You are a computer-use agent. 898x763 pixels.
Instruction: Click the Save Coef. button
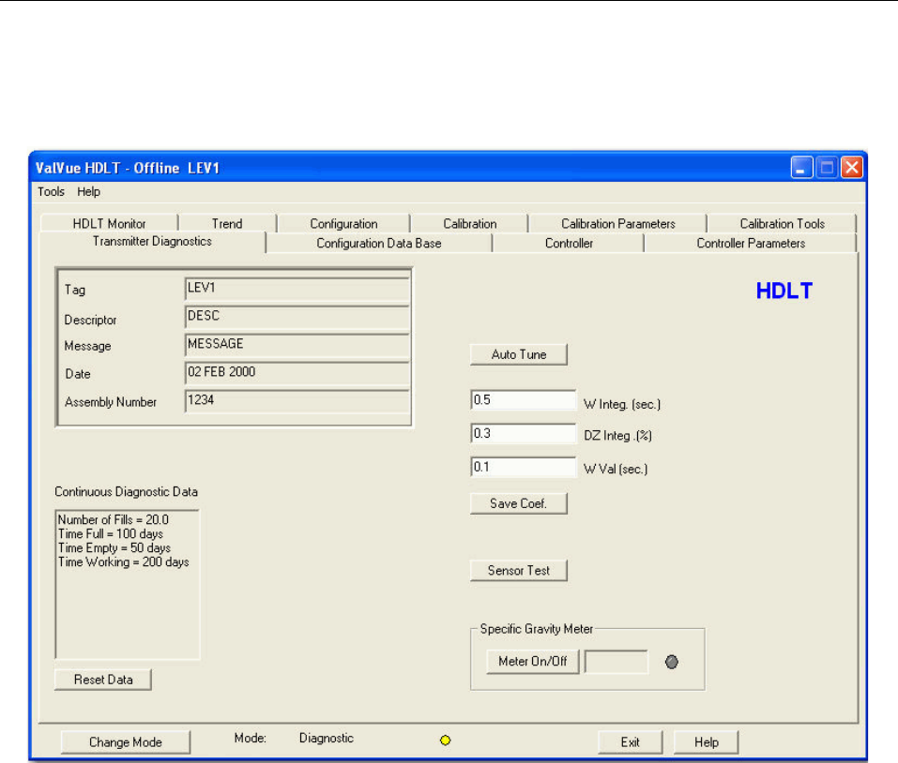519,503
